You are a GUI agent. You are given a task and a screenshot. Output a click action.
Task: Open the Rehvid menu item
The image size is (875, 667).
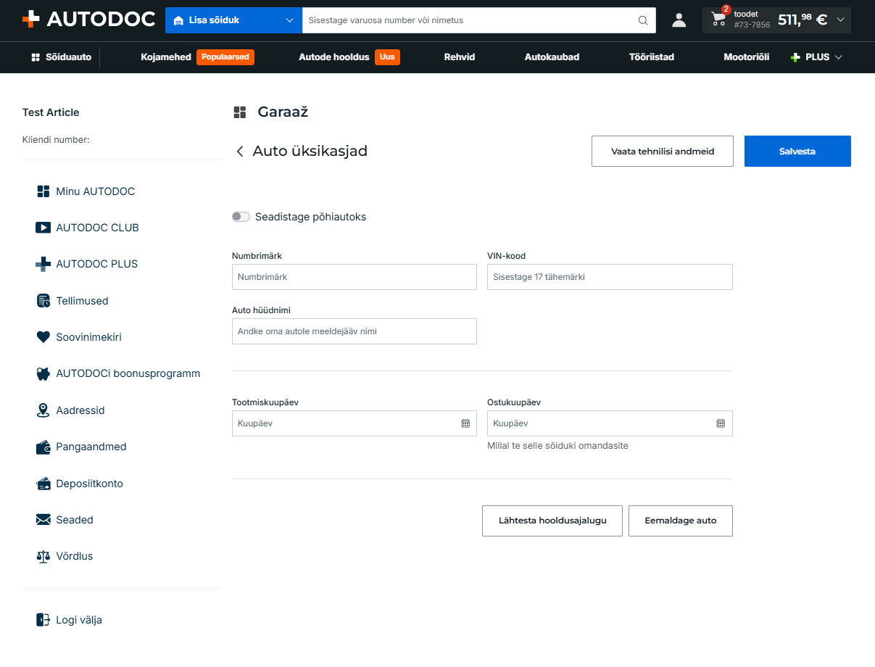pos(460,57)
